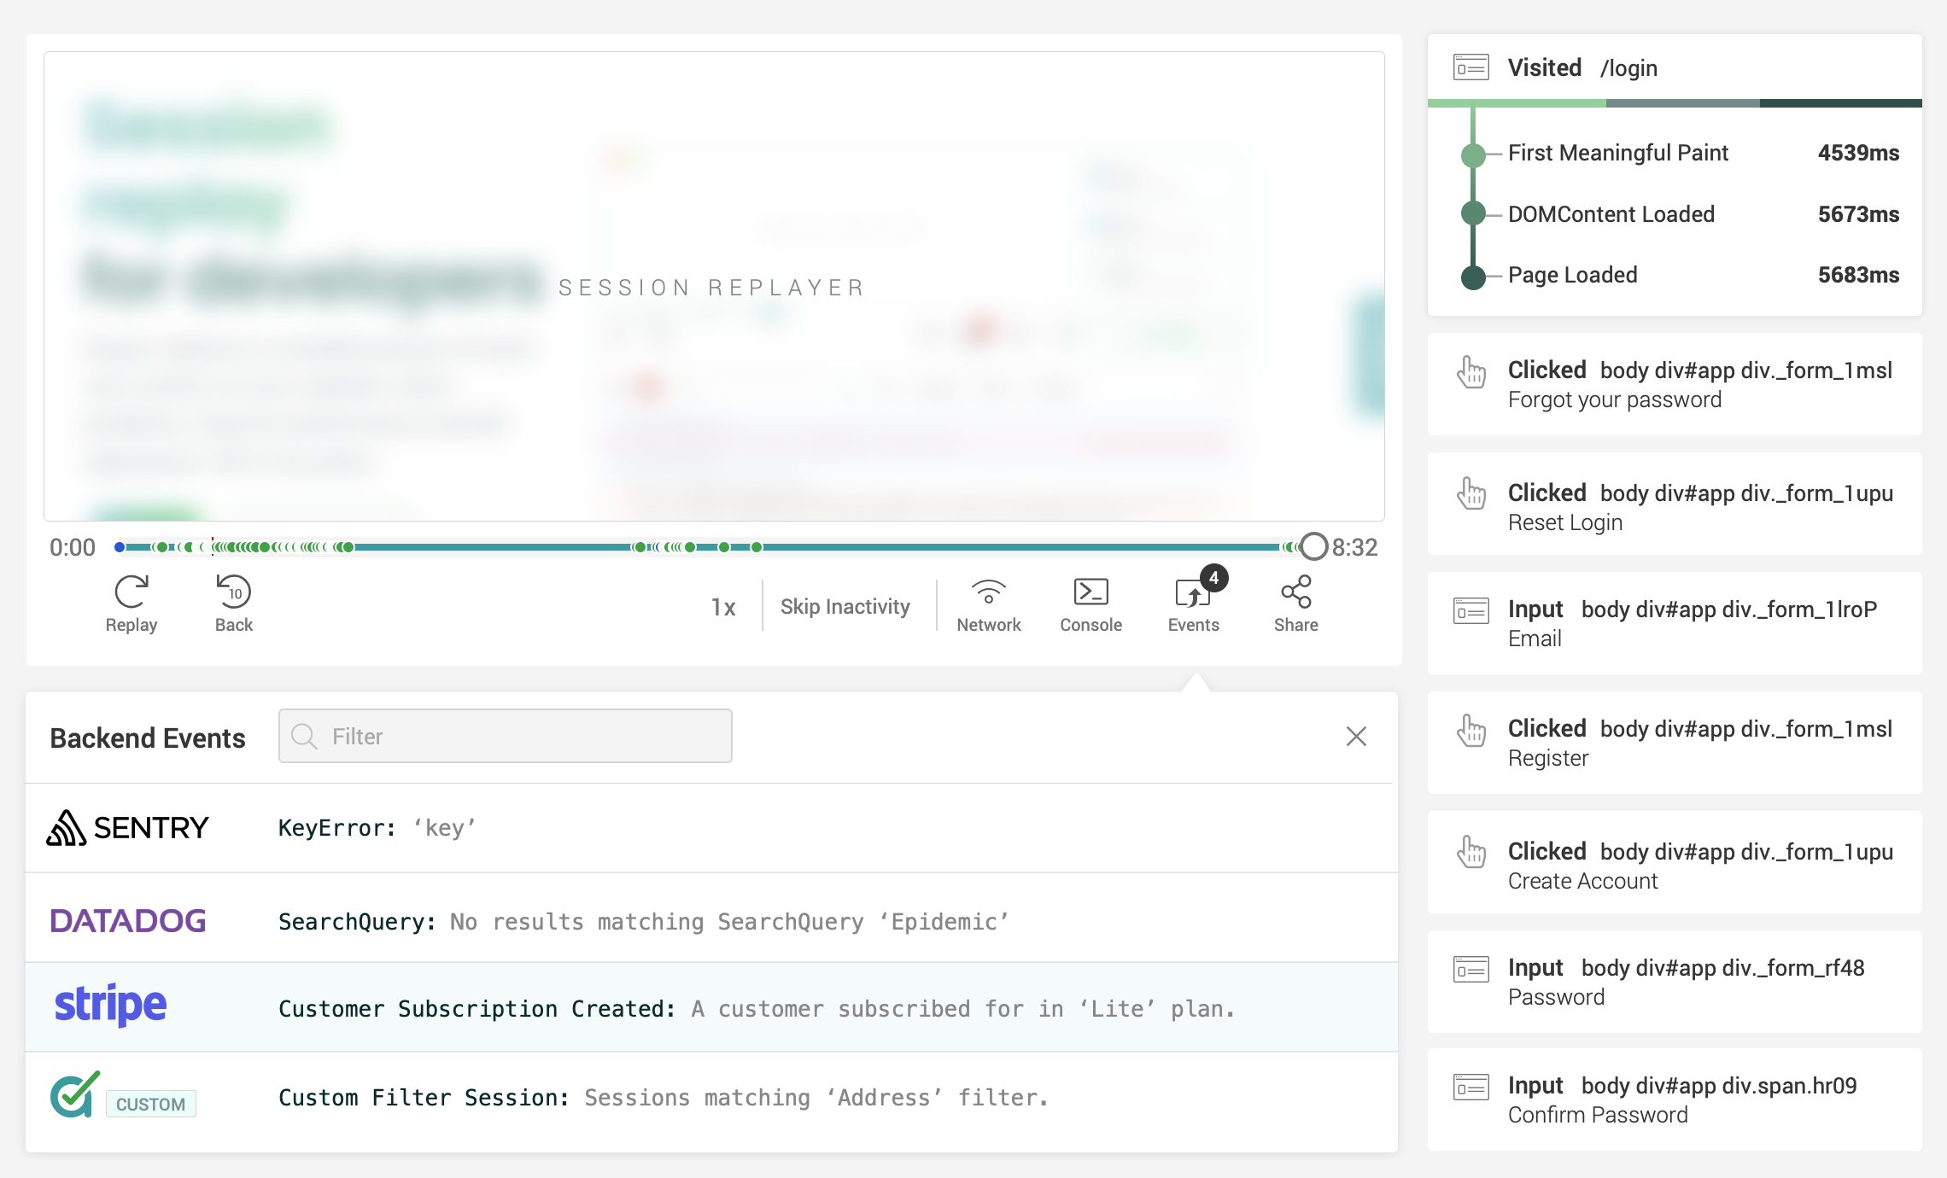Open the Network panel

[988, 604]
